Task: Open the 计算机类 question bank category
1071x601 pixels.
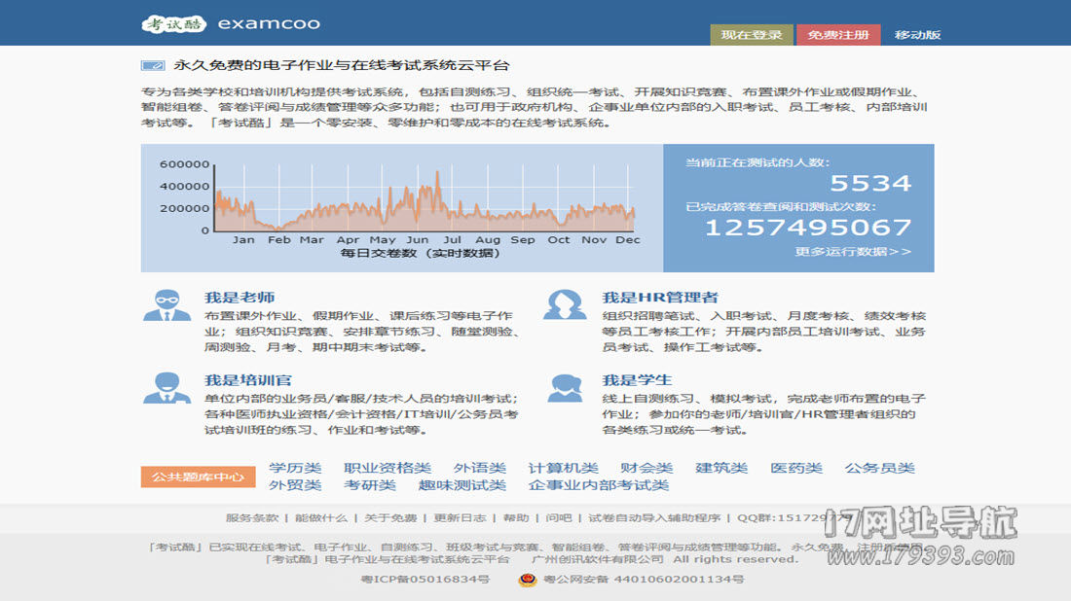Action: click(563, 468)
